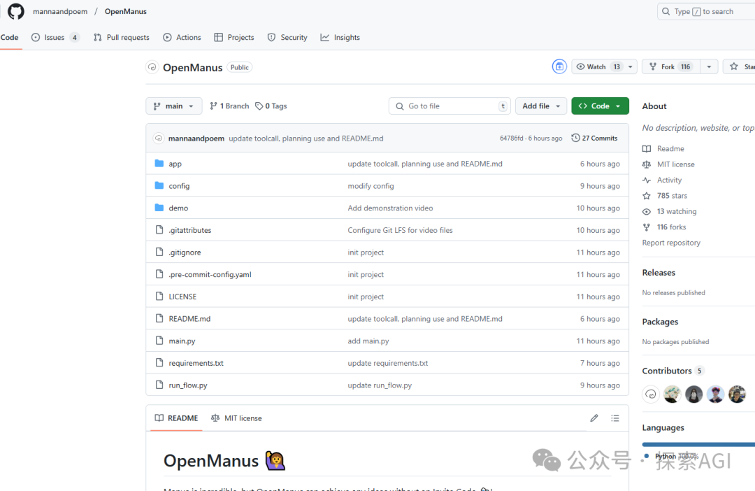
Task: Open the README.md file
Action: (x=189, y=319)
